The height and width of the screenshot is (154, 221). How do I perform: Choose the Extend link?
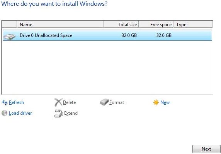(71, 113)
